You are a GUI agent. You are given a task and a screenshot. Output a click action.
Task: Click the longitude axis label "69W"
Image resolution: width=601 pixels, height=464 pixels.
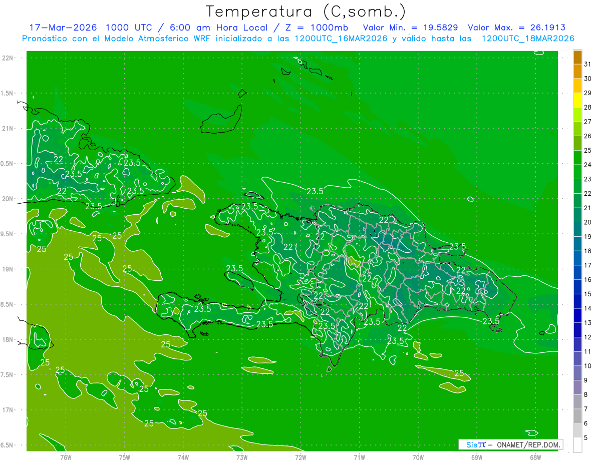[x=477, y=457]
